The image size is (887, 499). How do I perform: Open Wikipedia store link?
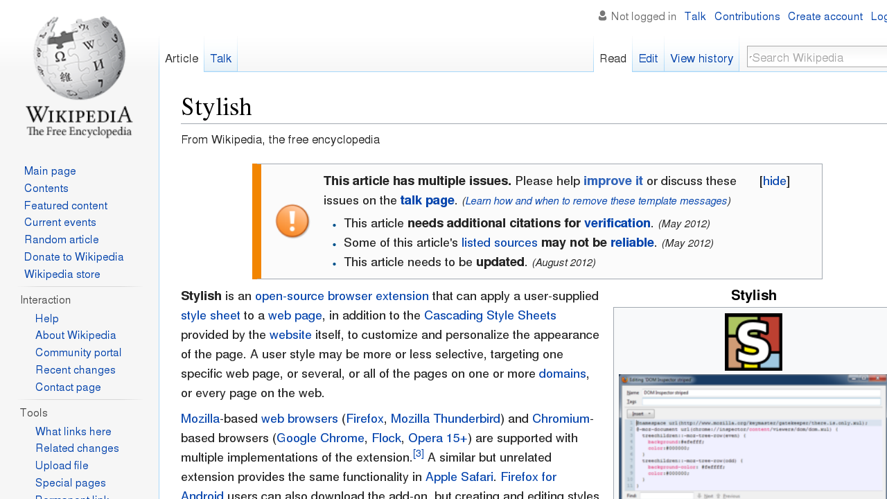(62, 274)
